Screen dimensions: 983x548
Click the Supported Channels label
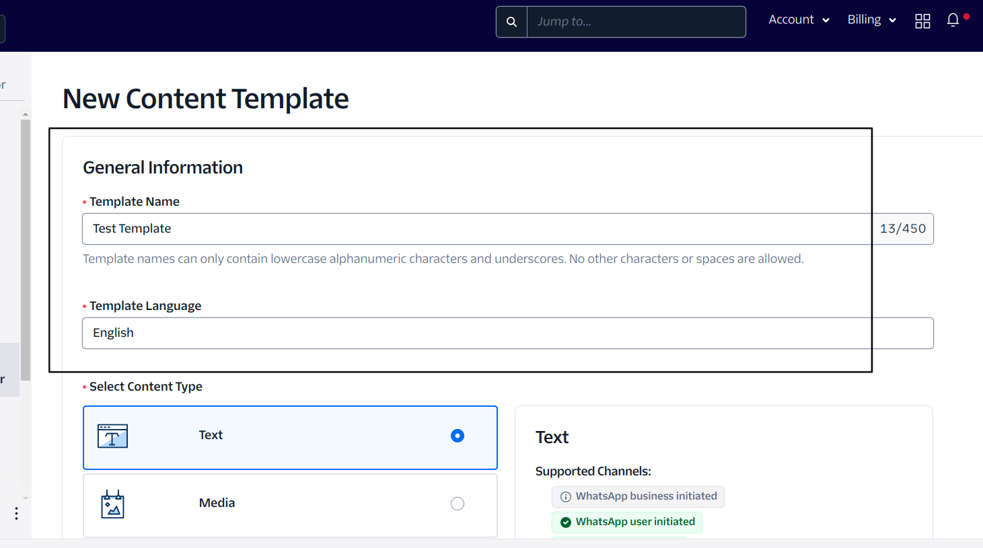click(x=593, y=471)
